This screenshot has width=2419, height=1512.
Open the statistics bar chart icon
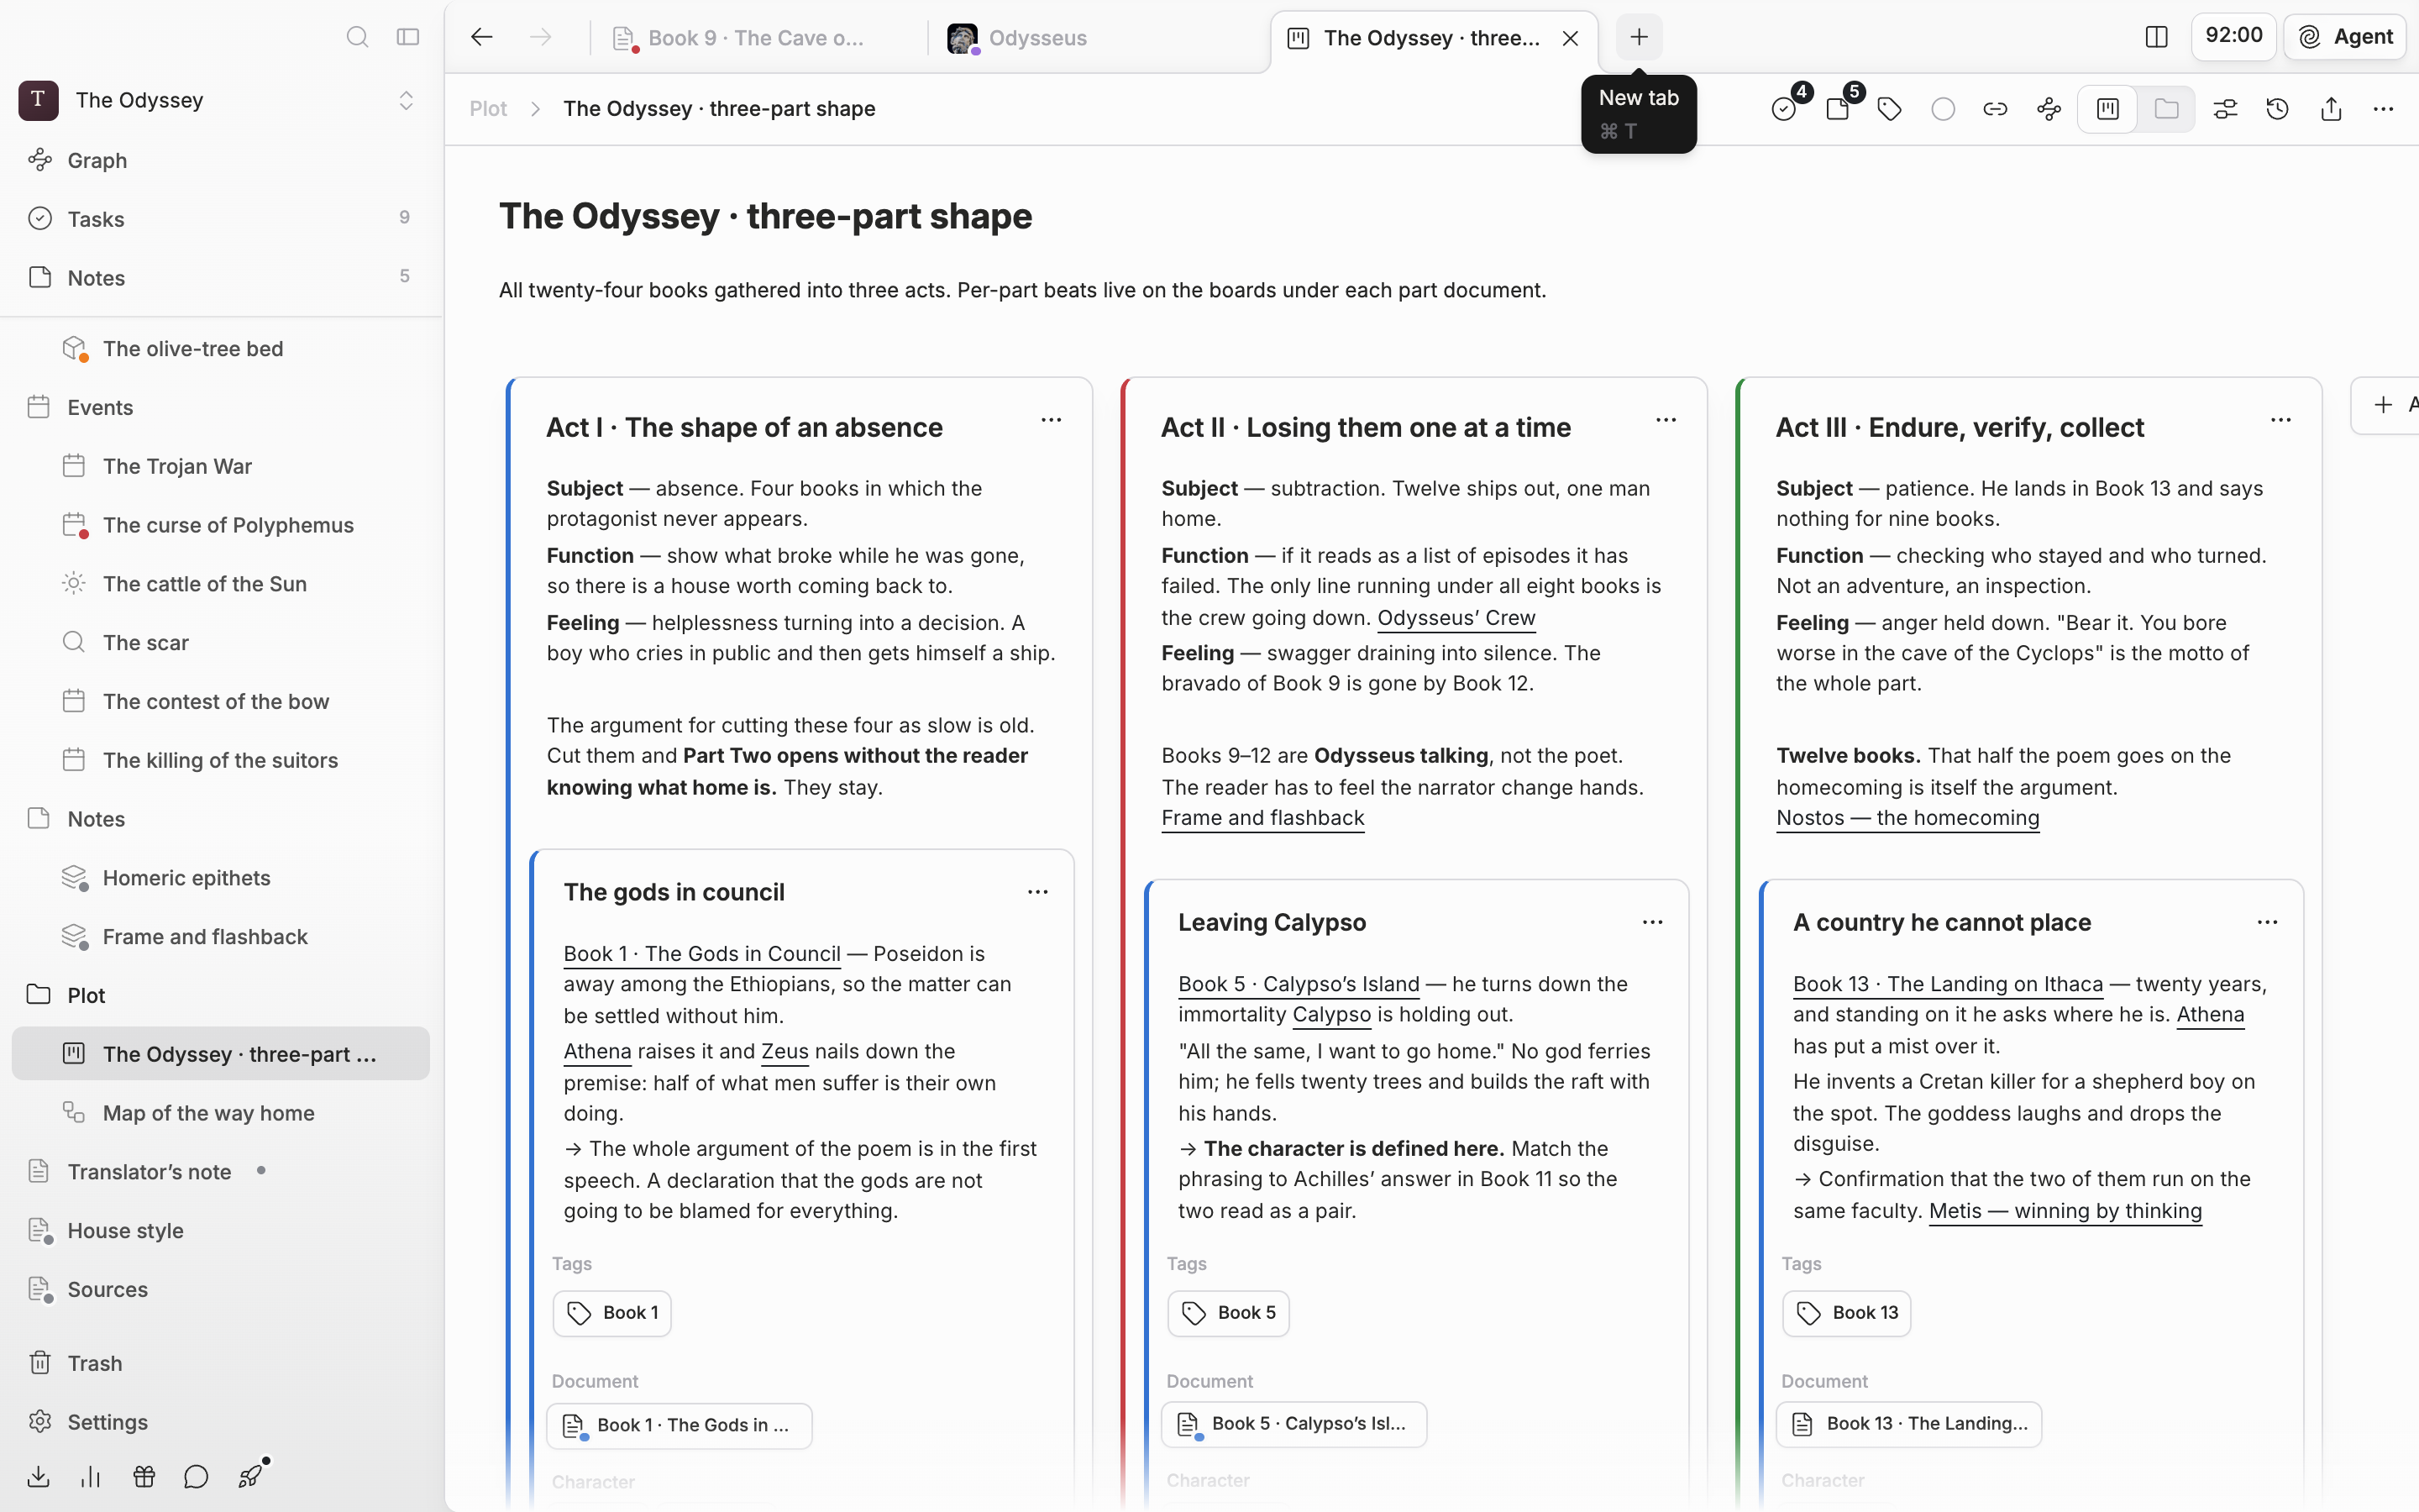tap(91, 1476)
